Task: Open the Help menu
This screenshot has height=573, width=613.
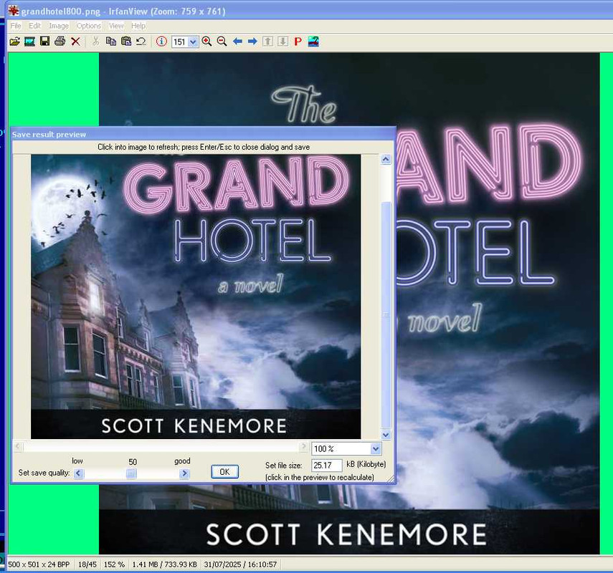Action: click(x=138, y=26)
